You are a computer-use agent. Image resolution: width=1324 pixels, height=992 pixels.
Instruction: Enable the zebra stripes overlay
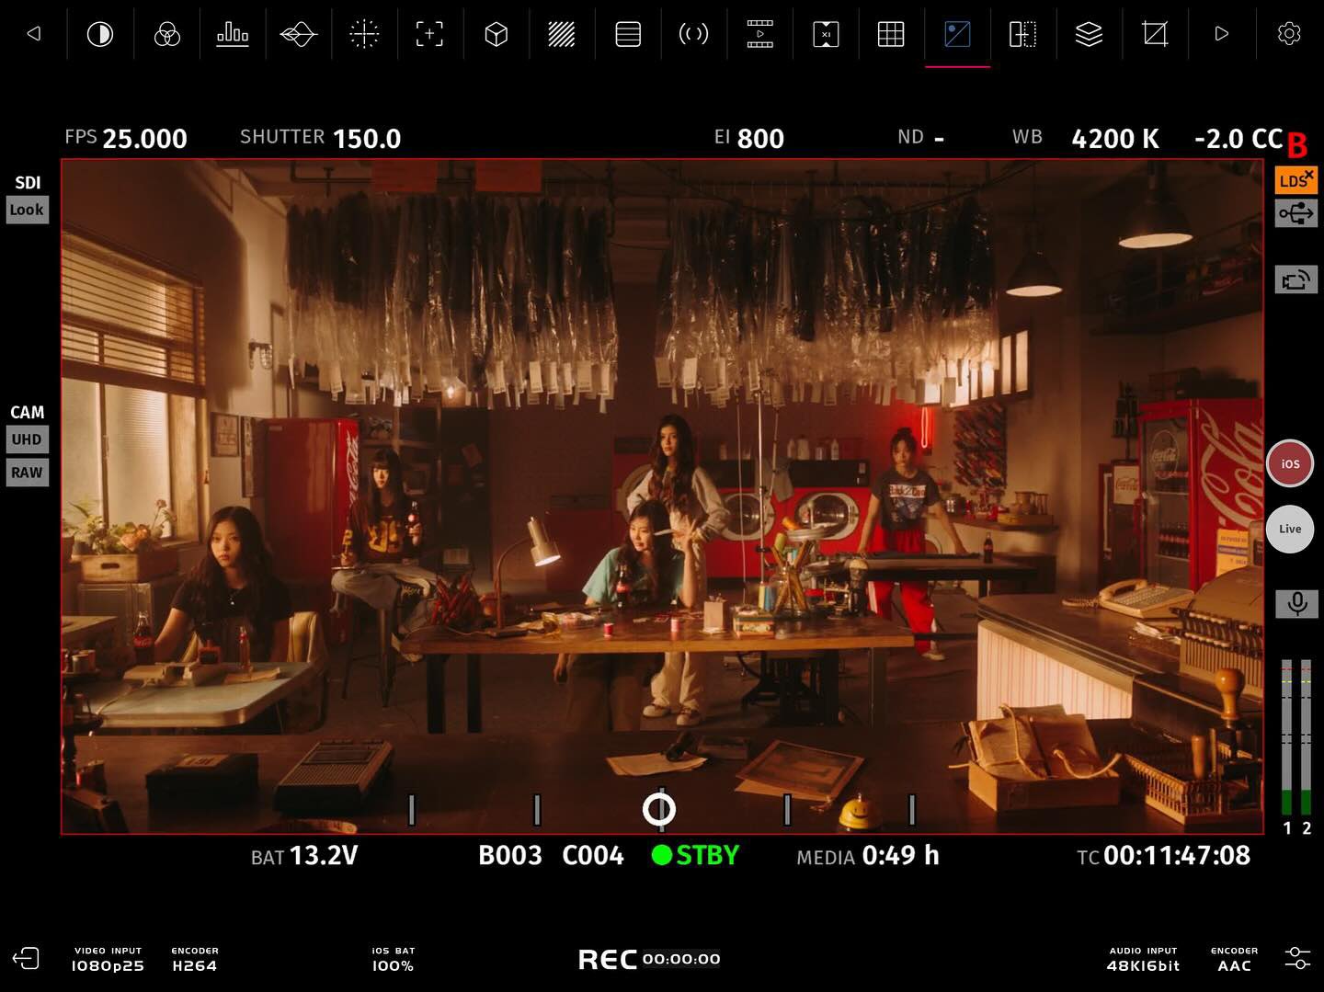pyautogui.click(x=561, y=35)
